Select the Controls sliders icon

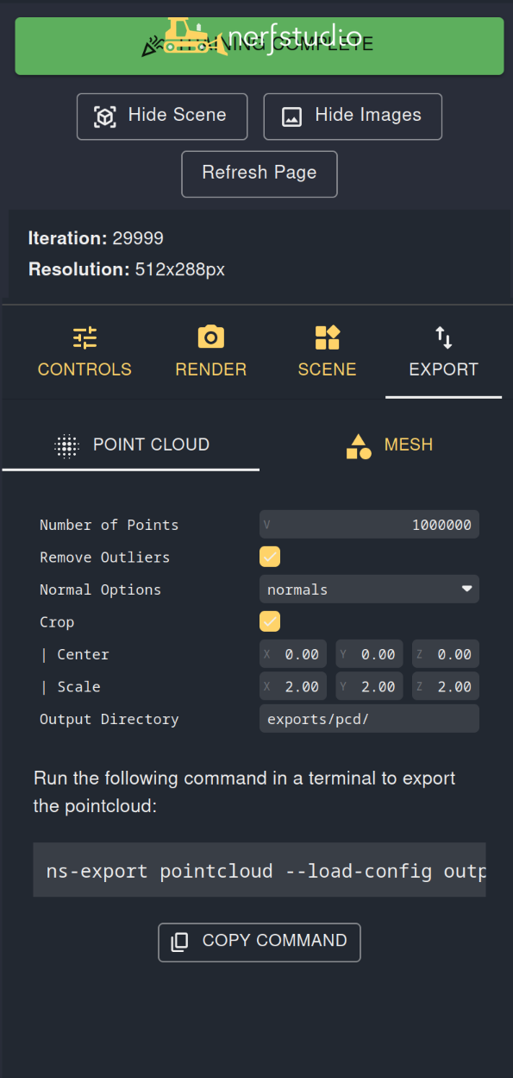(84, 337)
